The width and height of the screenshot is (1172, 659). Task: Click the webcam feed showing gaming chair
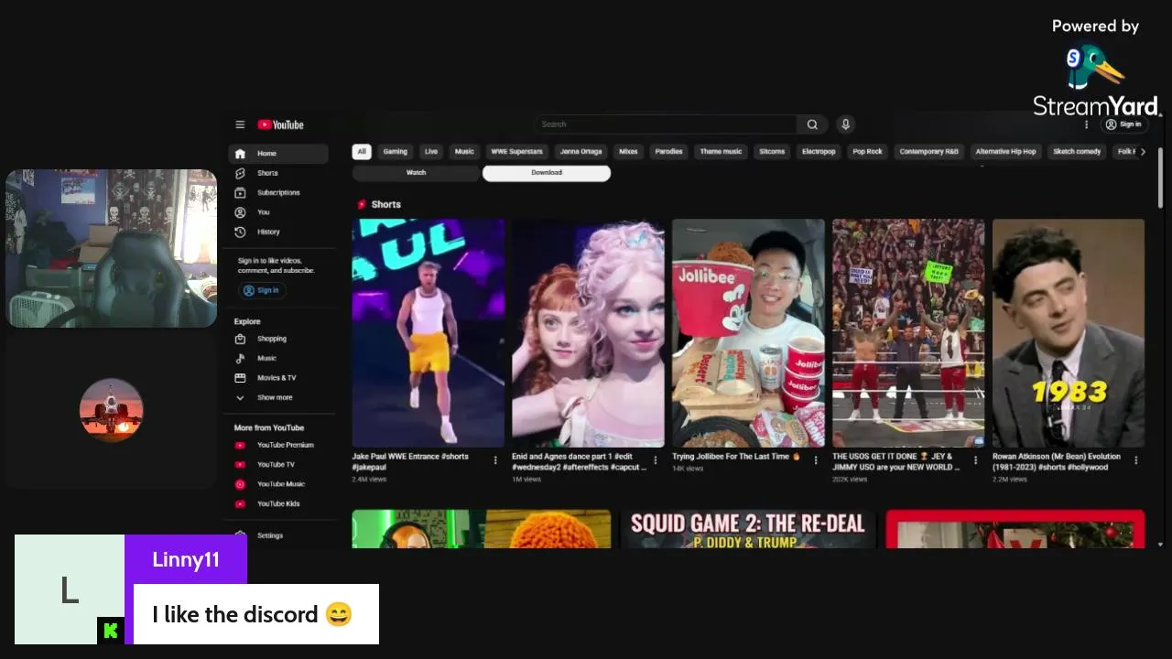coord(112,248)
